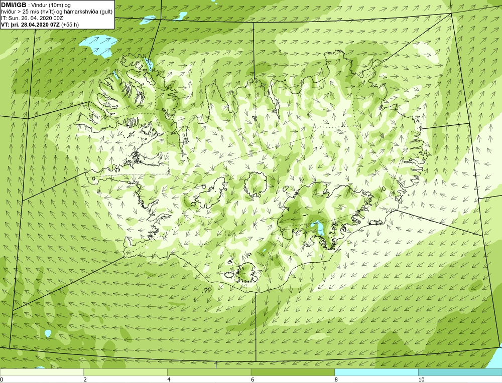The image size is (502, 383).
Task: Click the 2–4 m/s light green legend swatch
Action: 125,372
